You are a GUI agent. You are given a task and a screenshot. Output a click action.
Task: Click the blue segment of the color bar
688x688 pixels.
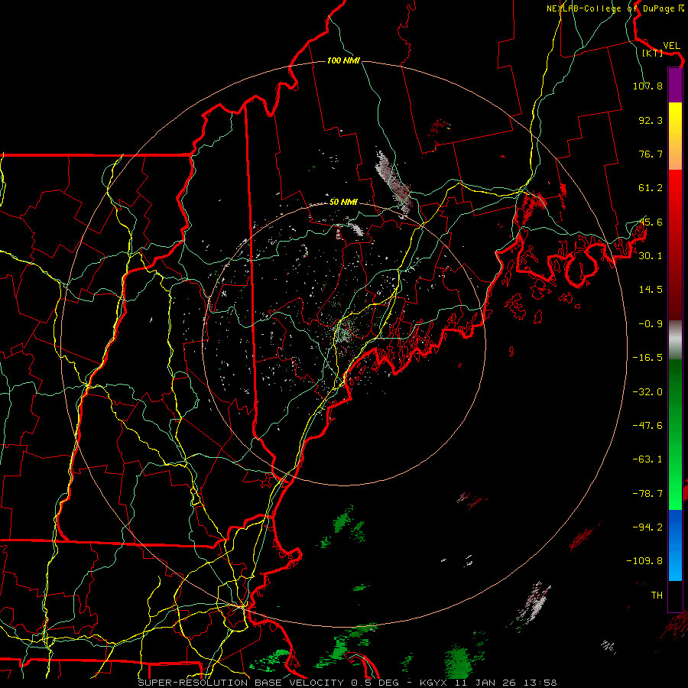[x=675, y=545]
